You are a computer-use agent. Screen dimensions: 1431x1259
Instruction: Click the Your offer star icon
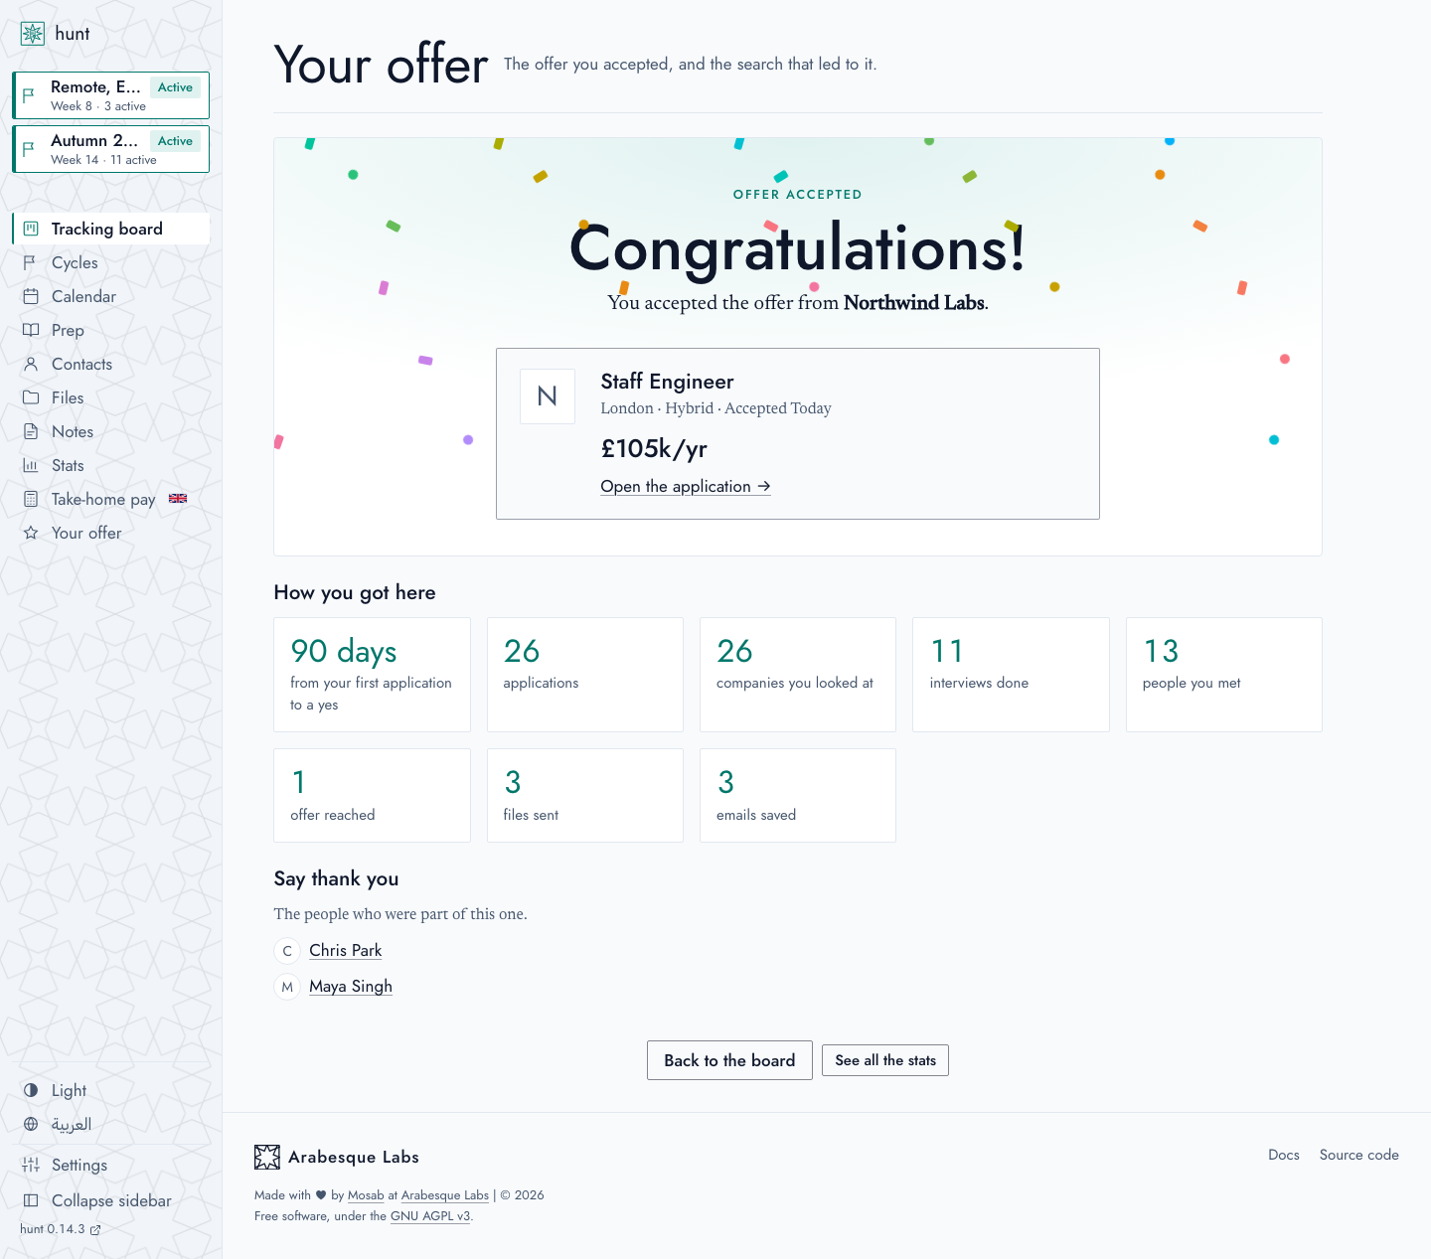tap(31, 533)
